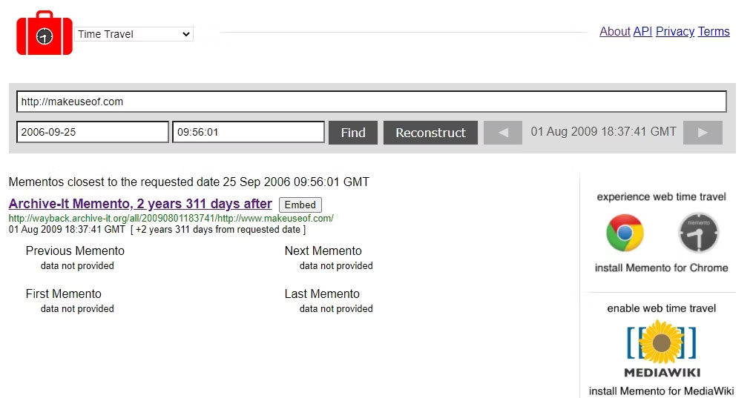Image resolution: width=753 pixels, height=398 pixels.
Task: Click the Previous Memento heading
Action: tap(75, 251)
